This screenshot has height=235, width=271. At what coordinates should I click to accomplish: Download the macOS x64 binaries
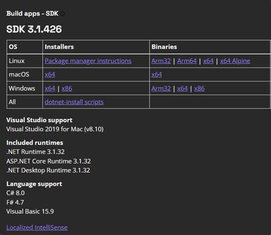coord(157,74)
